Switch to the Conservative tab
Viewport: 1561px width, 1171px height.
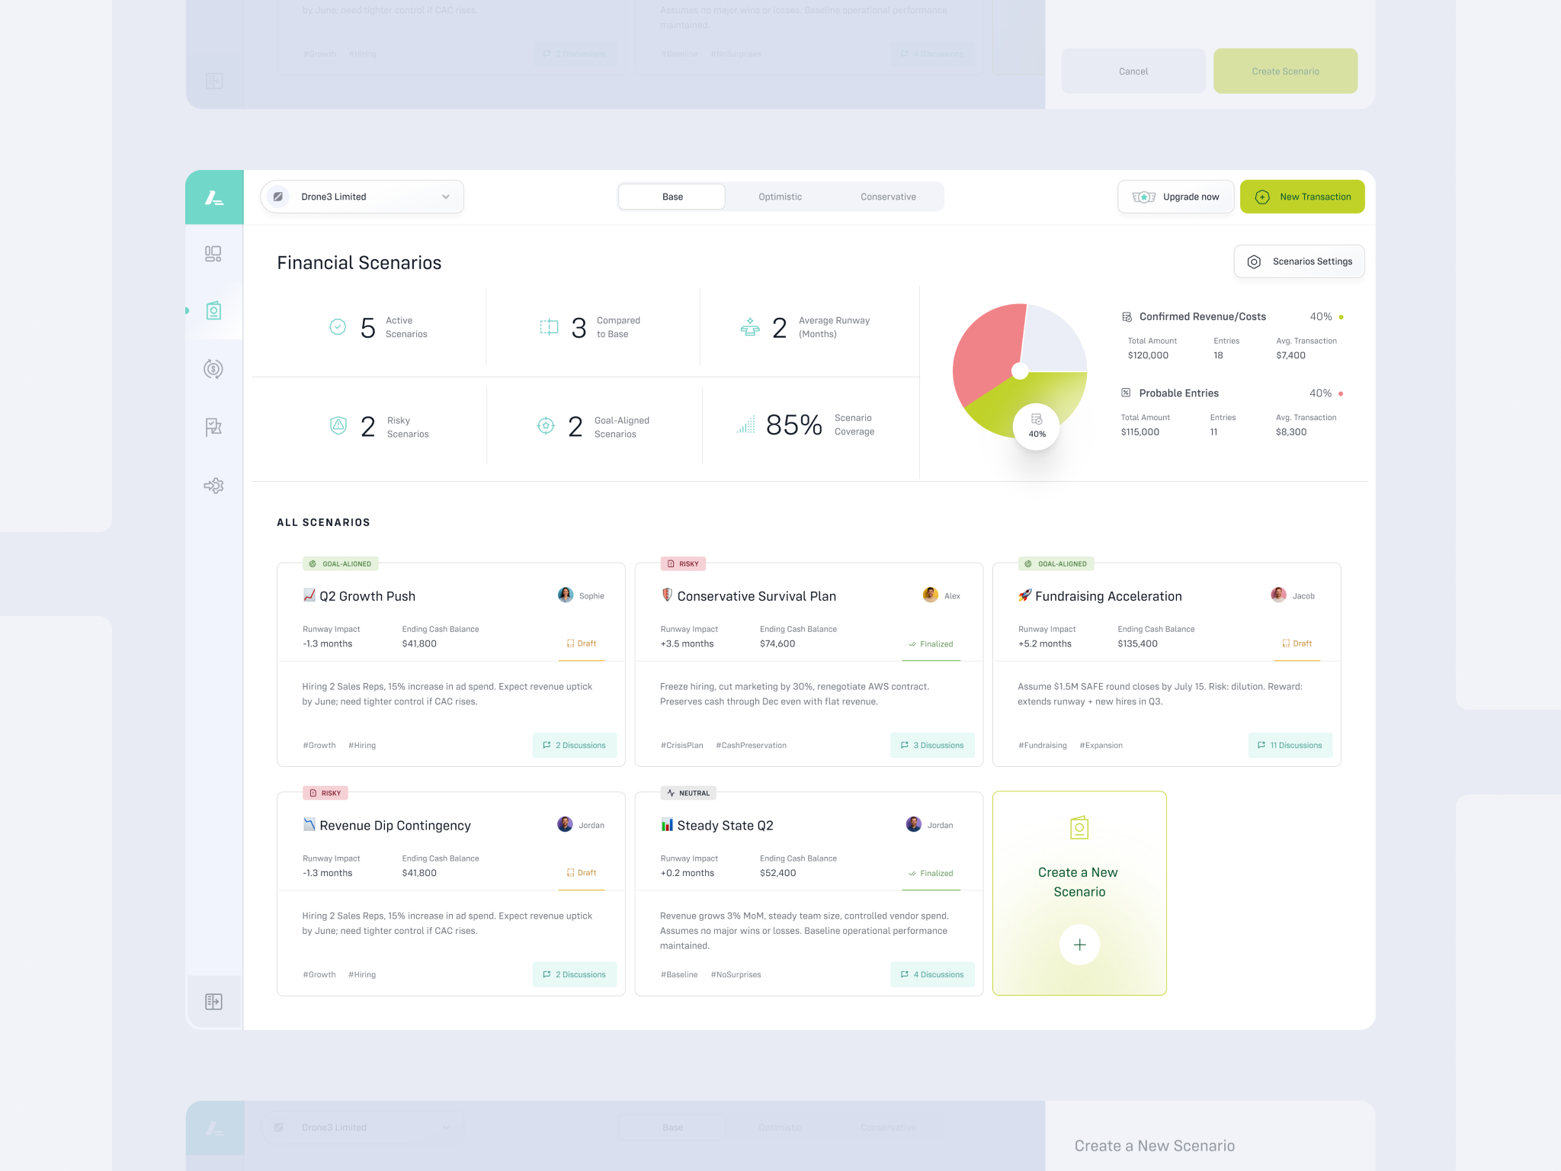(888, 197)
